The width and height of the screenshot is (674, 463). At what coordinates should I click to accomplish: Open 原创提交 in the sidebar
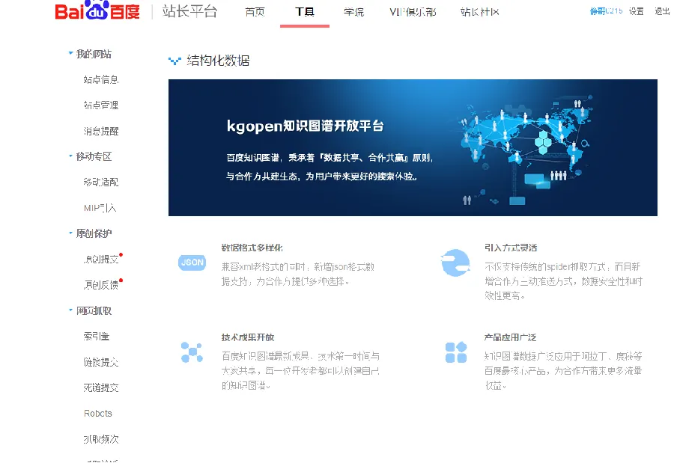click(x=101, y=259)
